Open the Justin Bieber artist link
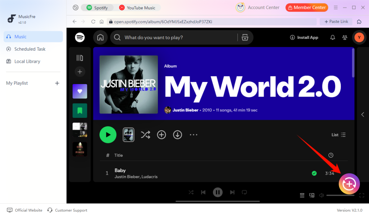369x217 pixels. (x=185, y=110)
